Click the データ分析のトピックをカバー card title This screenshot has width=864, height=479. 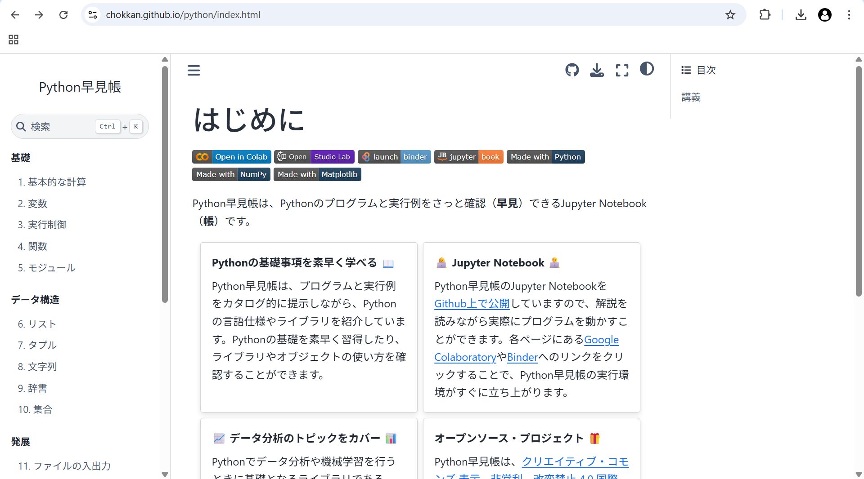tap(305, 439)
